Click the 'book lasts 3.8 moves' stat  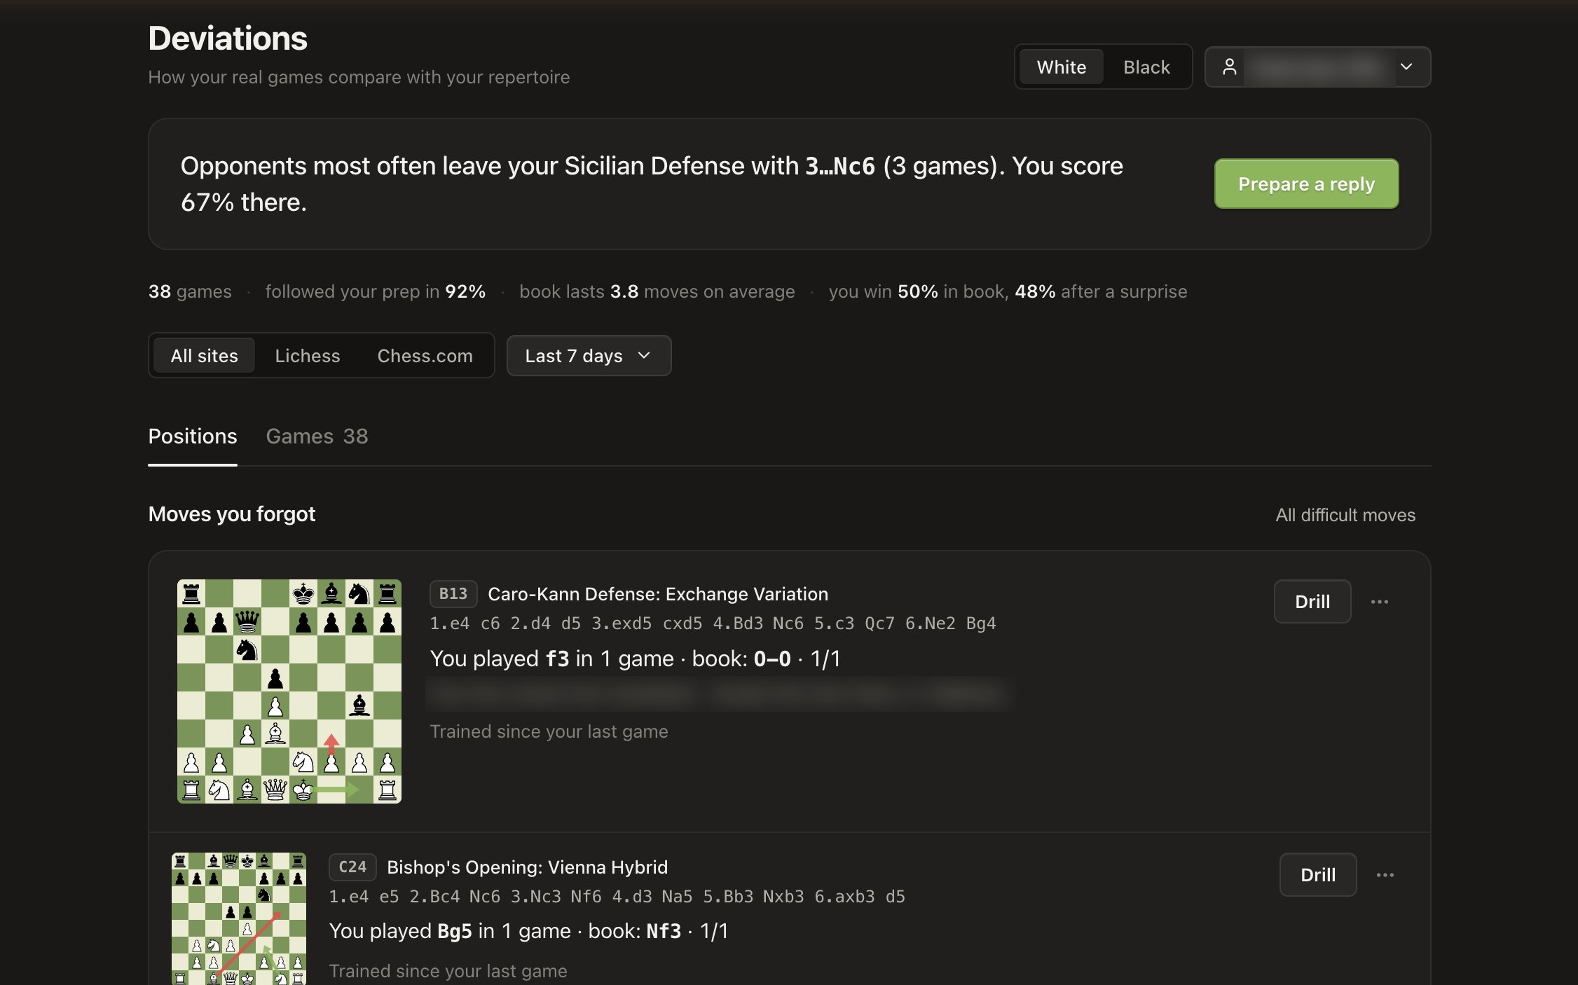click(657, 291)
